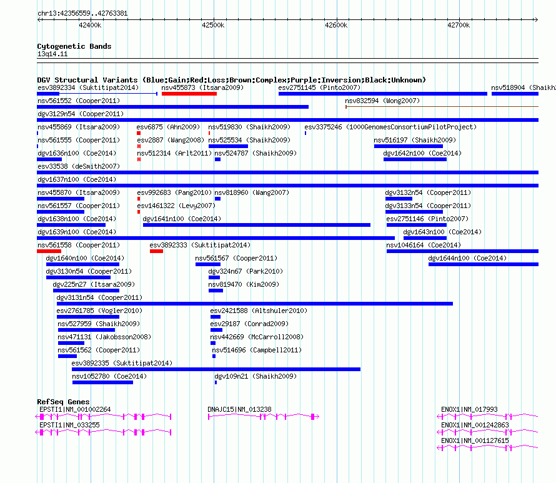Select ENOX1|NM_001127615 gene label
The height and width of the screenshot is (483, 556).
point(475,441)
